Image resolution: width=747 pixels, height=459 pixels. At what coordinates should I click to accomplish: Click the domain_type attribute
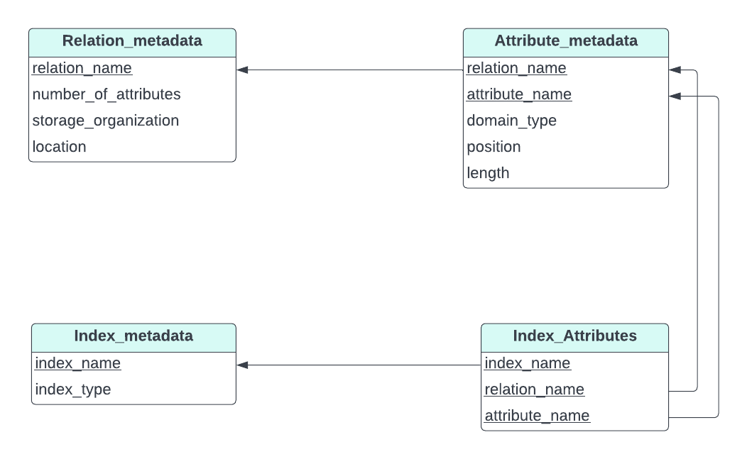pos(511,121)
